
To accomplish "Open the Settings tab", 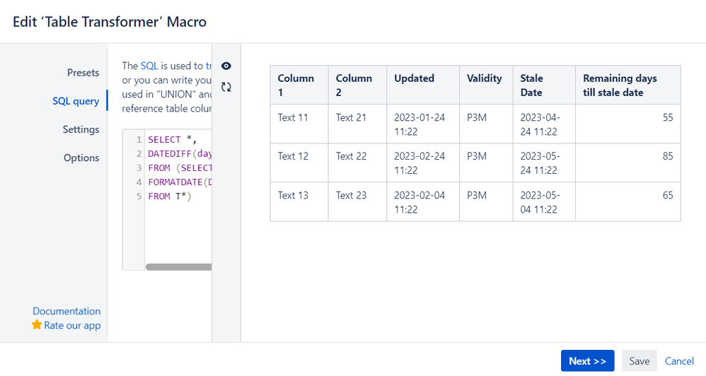I will [x=81, y=129].
